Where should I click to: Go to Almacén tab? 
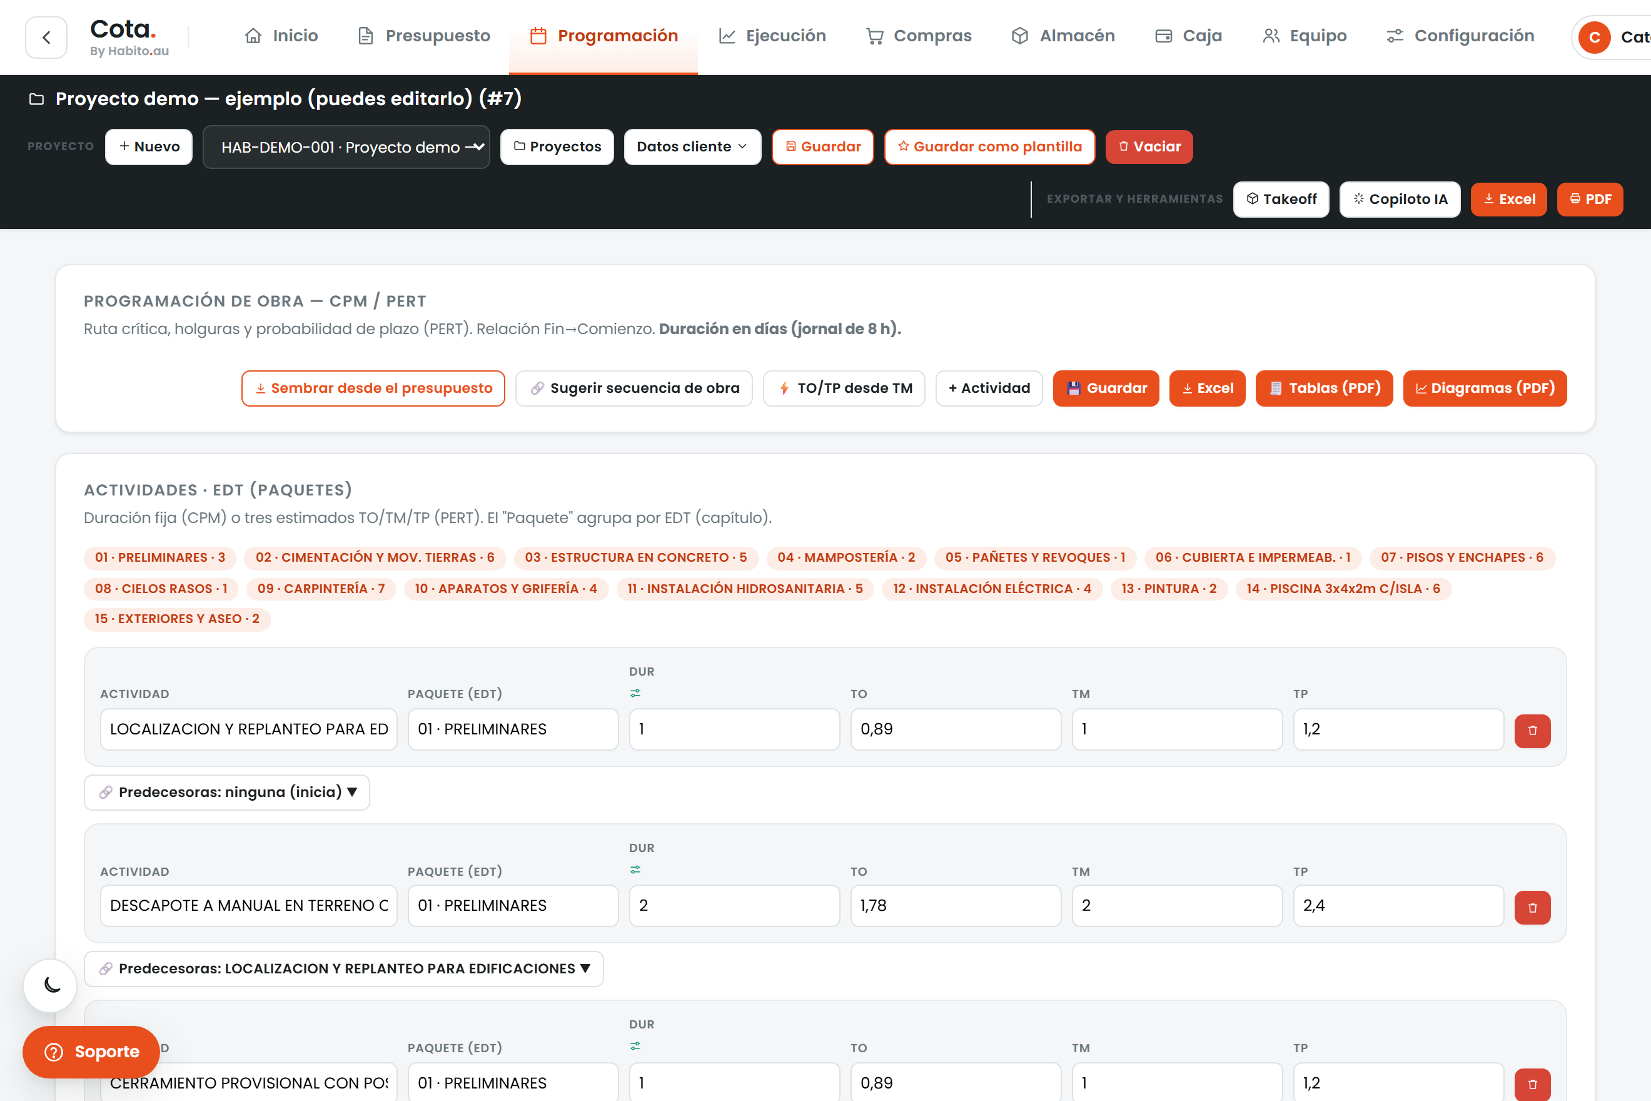pyautogui.click(x=1063, y=36)
